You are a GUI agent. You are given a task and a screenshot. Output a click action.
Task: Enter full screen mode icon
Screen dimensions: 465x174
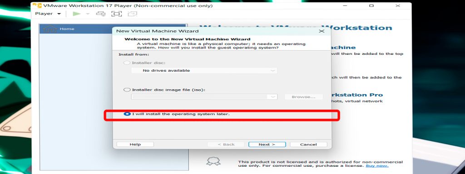tap(117, 14)
